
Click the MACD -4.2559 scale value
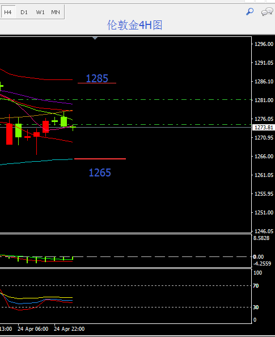(x=262, y=263)
